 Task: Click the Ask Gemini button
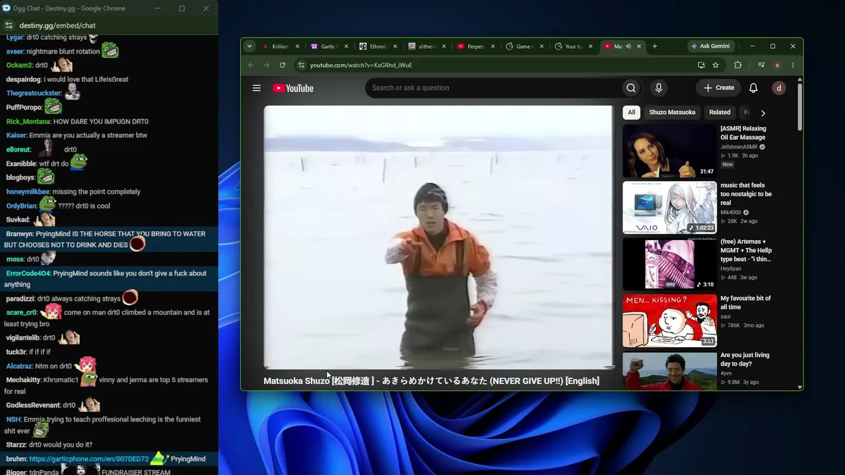[710, 46]
